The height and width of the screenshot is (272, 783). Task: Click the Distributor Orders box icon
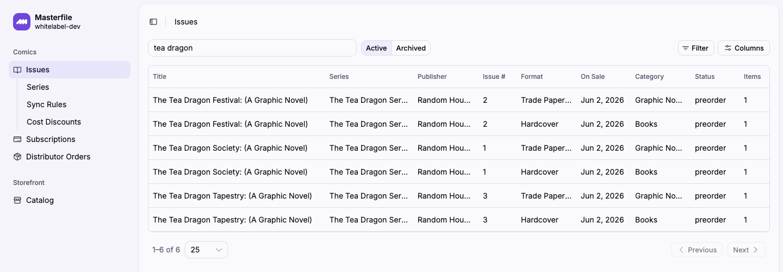tap(17, 157)
